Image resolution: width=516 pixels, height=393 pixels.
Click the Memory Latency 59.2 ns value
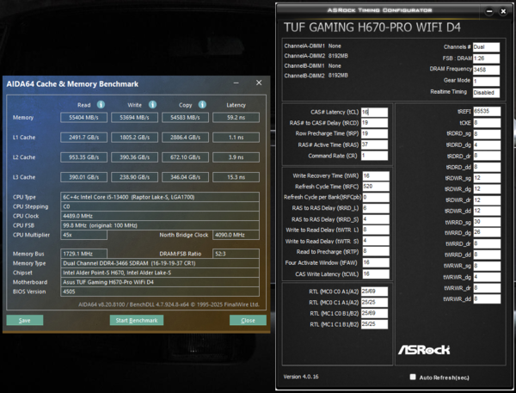(236, 118)
